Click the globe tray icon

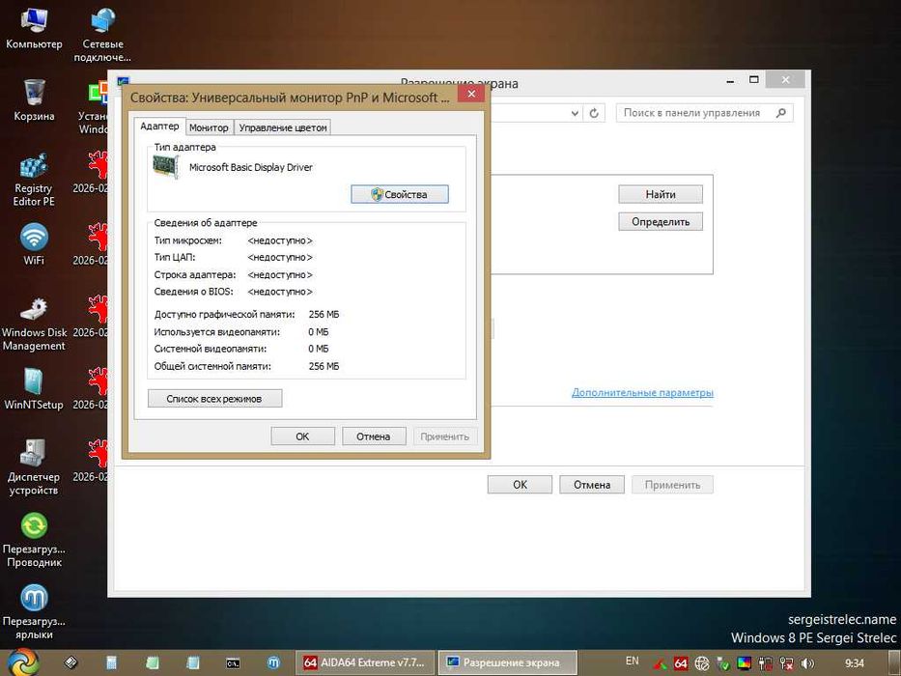702,663
